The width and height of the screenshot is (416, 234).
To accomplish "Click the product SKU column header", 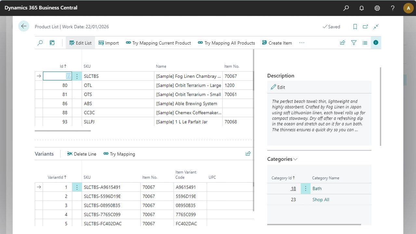I will (87, 66).
